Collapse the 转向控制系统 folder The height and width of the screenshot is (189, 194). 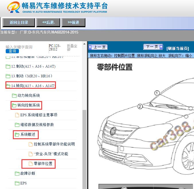point(29,105)
